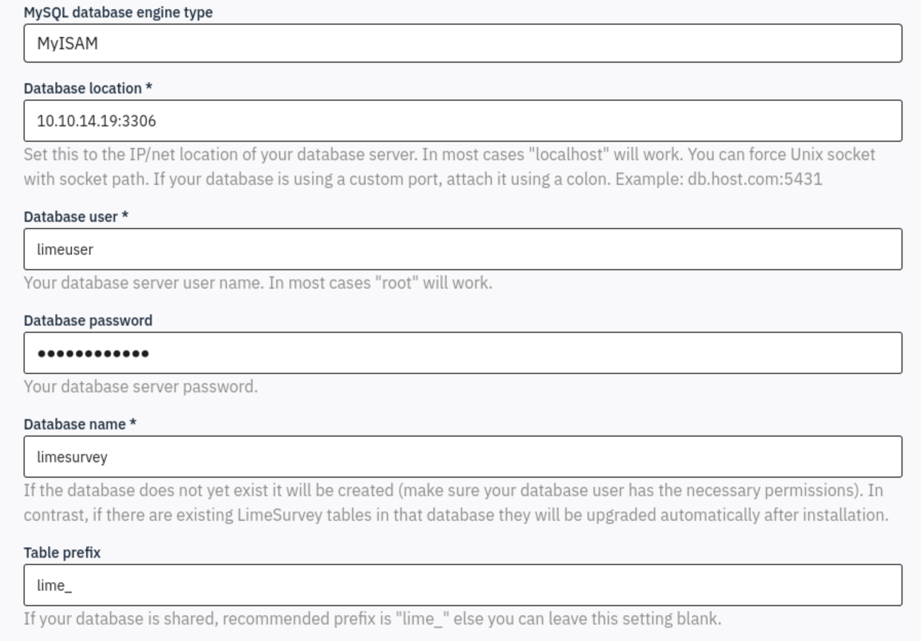
Task: Click the Database location input field
Action: coord(462,121)
